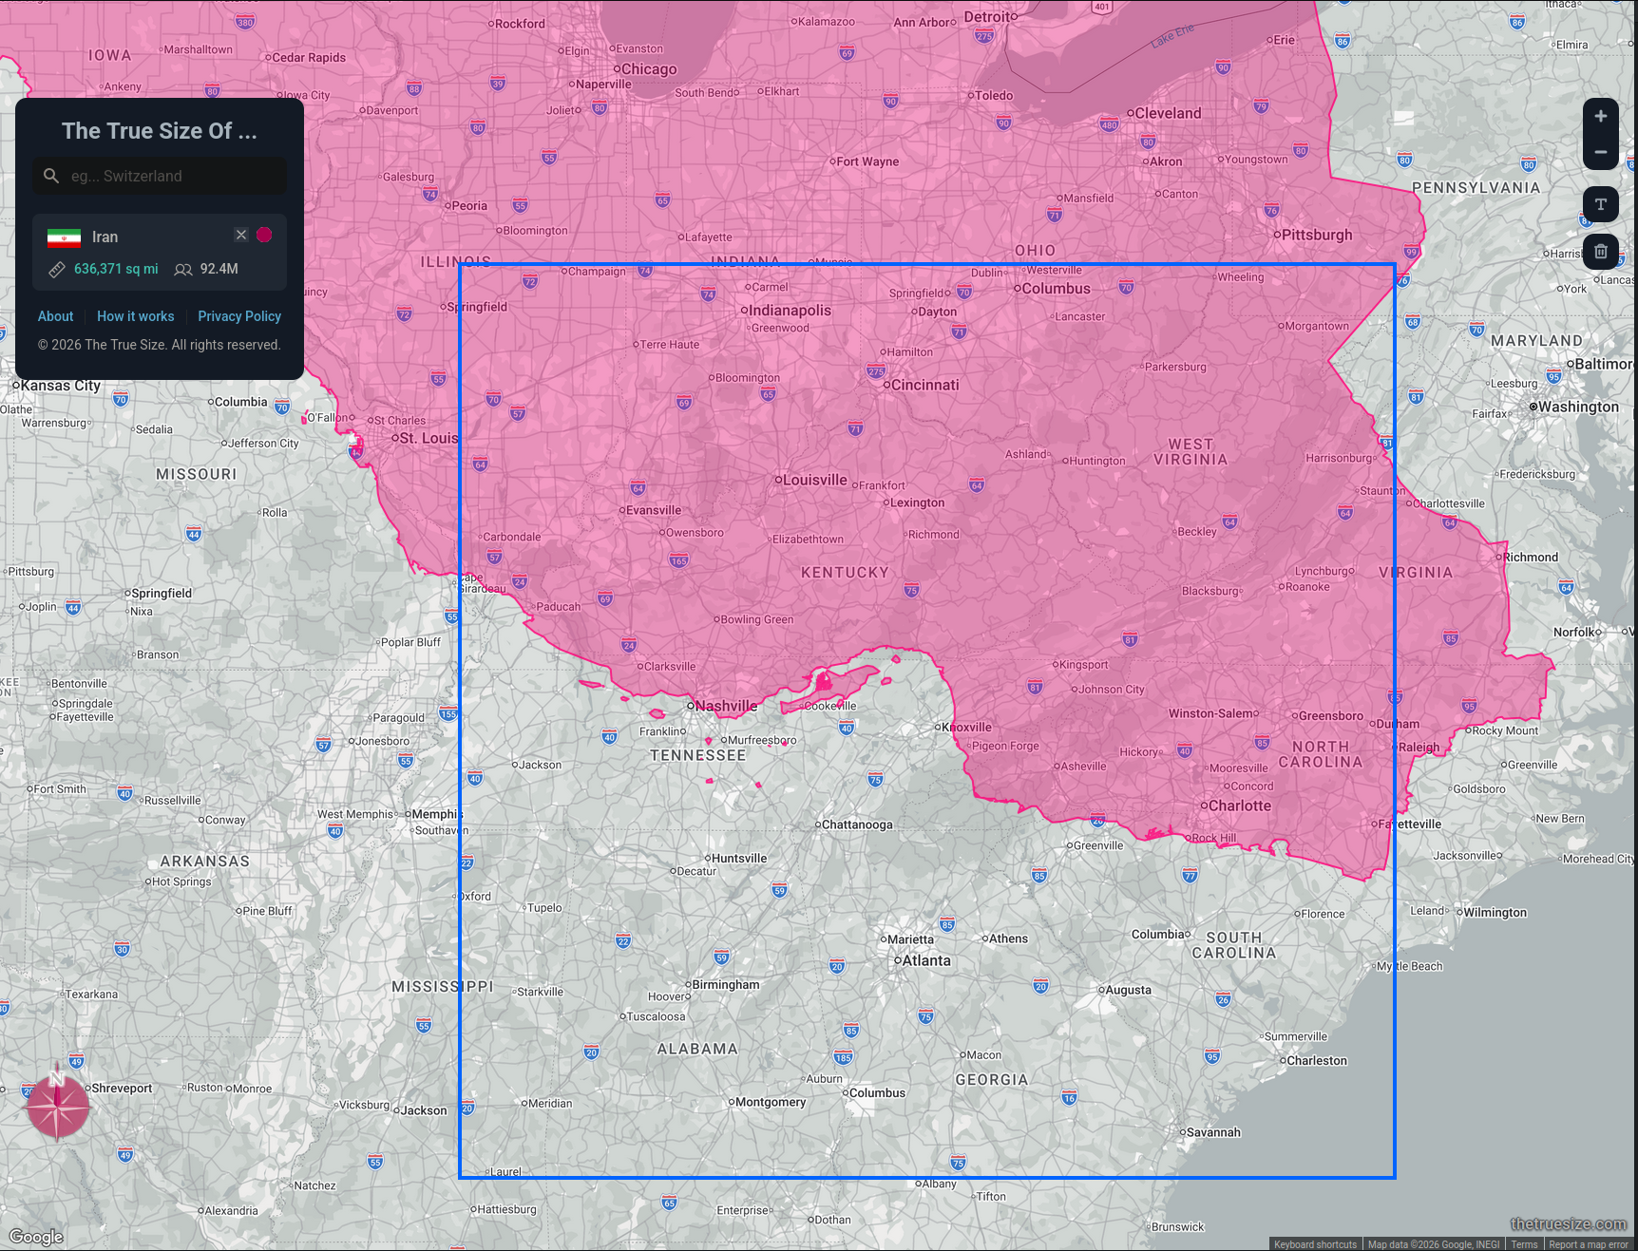
Task: Click the 'The True Size Of ...' title
Action: pos(160,131)
